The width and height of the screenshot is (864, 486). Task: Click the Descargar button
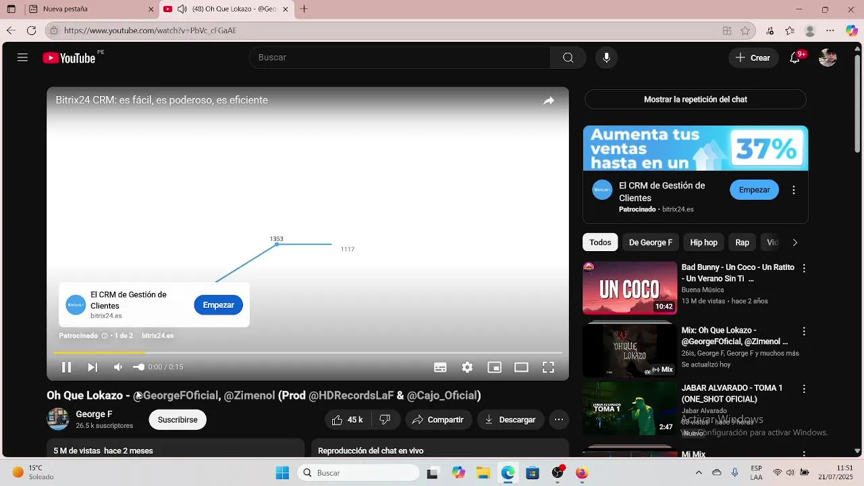(510, 420)
